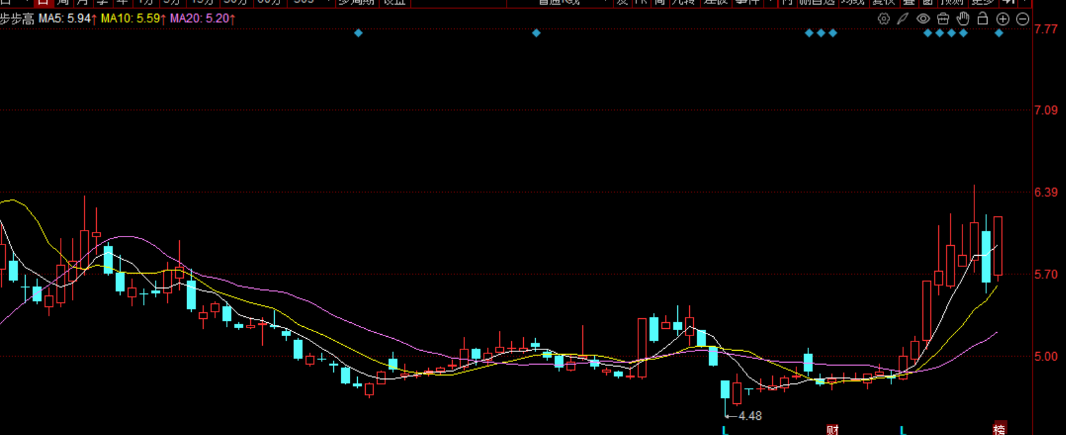Click the rightmost blue diamond event marker

pos(999,33)
